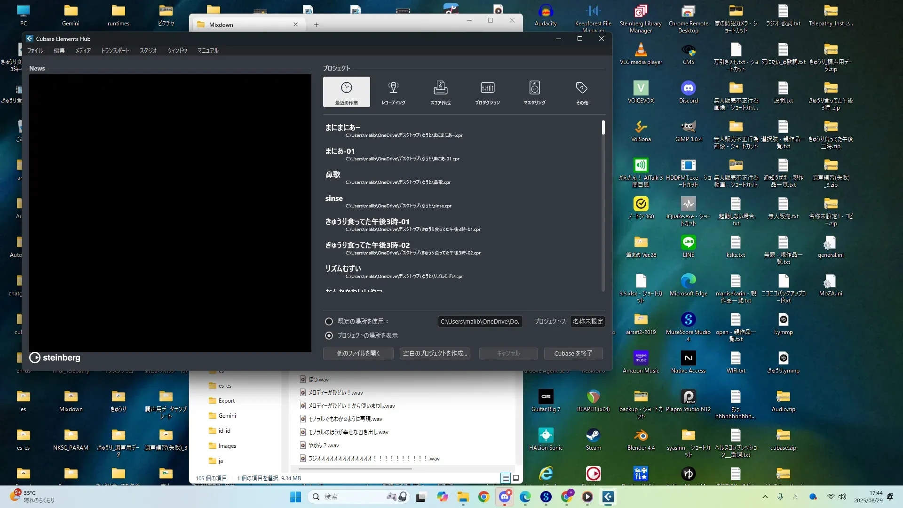Click Cubase を終了 button
Screen dimensions: 903x508
(573, 353)
